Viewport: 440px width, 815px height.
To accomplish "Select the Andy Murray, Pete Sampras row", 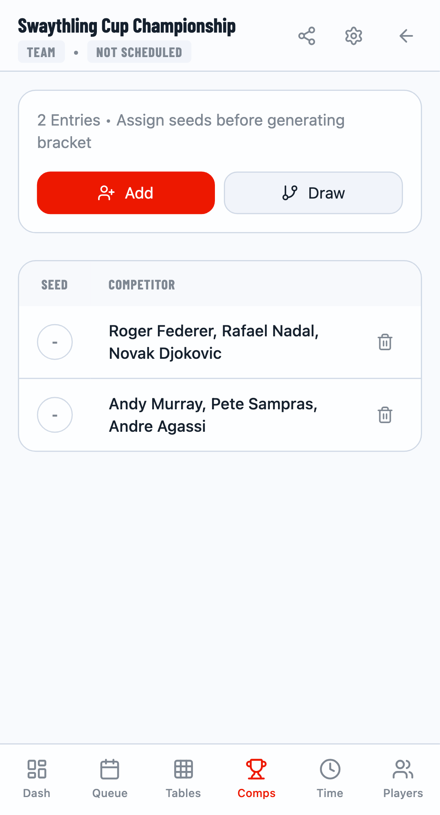I will point(213,415).
